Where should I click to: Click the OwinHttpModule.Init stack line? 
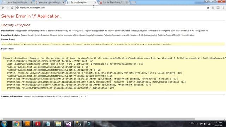point(60,76)
